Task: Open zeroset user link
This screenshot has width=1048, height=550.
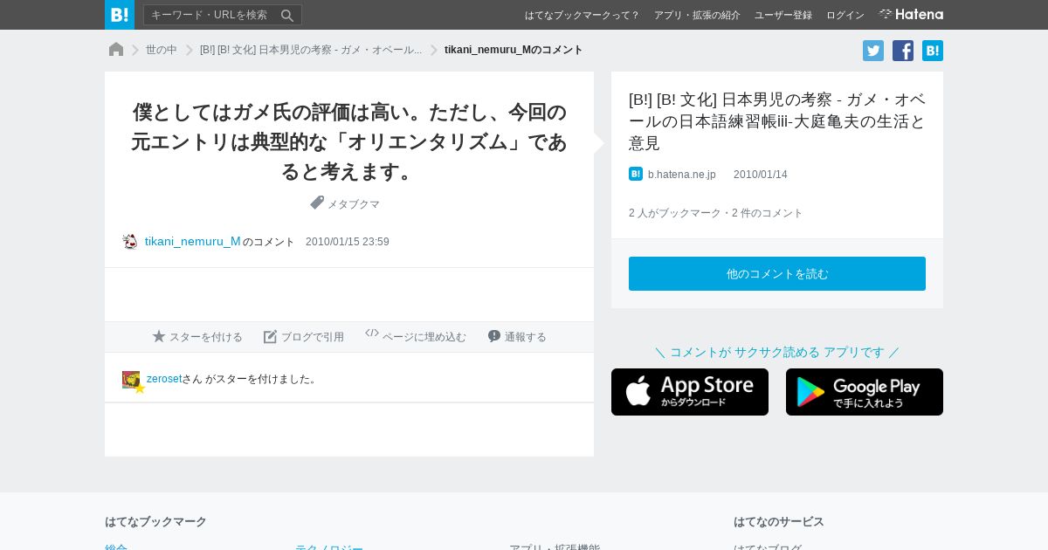Action: [164, 379]
